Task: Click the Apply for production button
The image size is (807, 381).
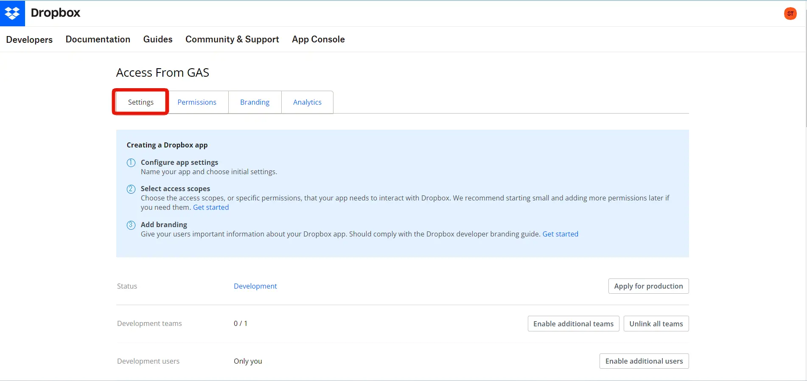Action: [x=648, y=286]
